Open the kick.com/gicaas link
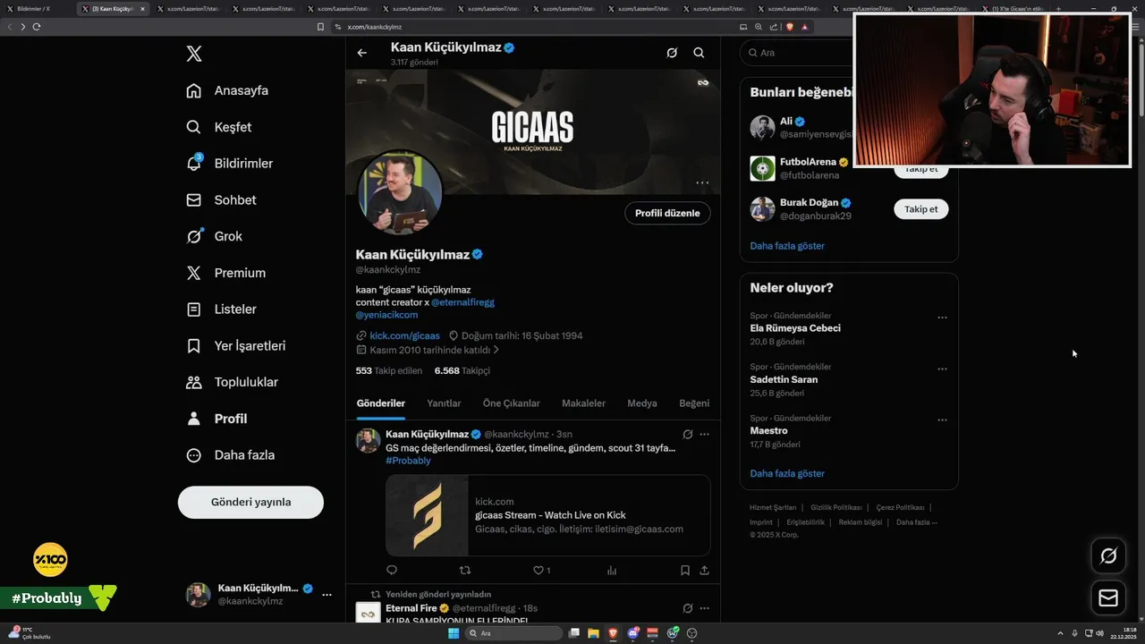Screen dimensions: 1145x644 404,335
